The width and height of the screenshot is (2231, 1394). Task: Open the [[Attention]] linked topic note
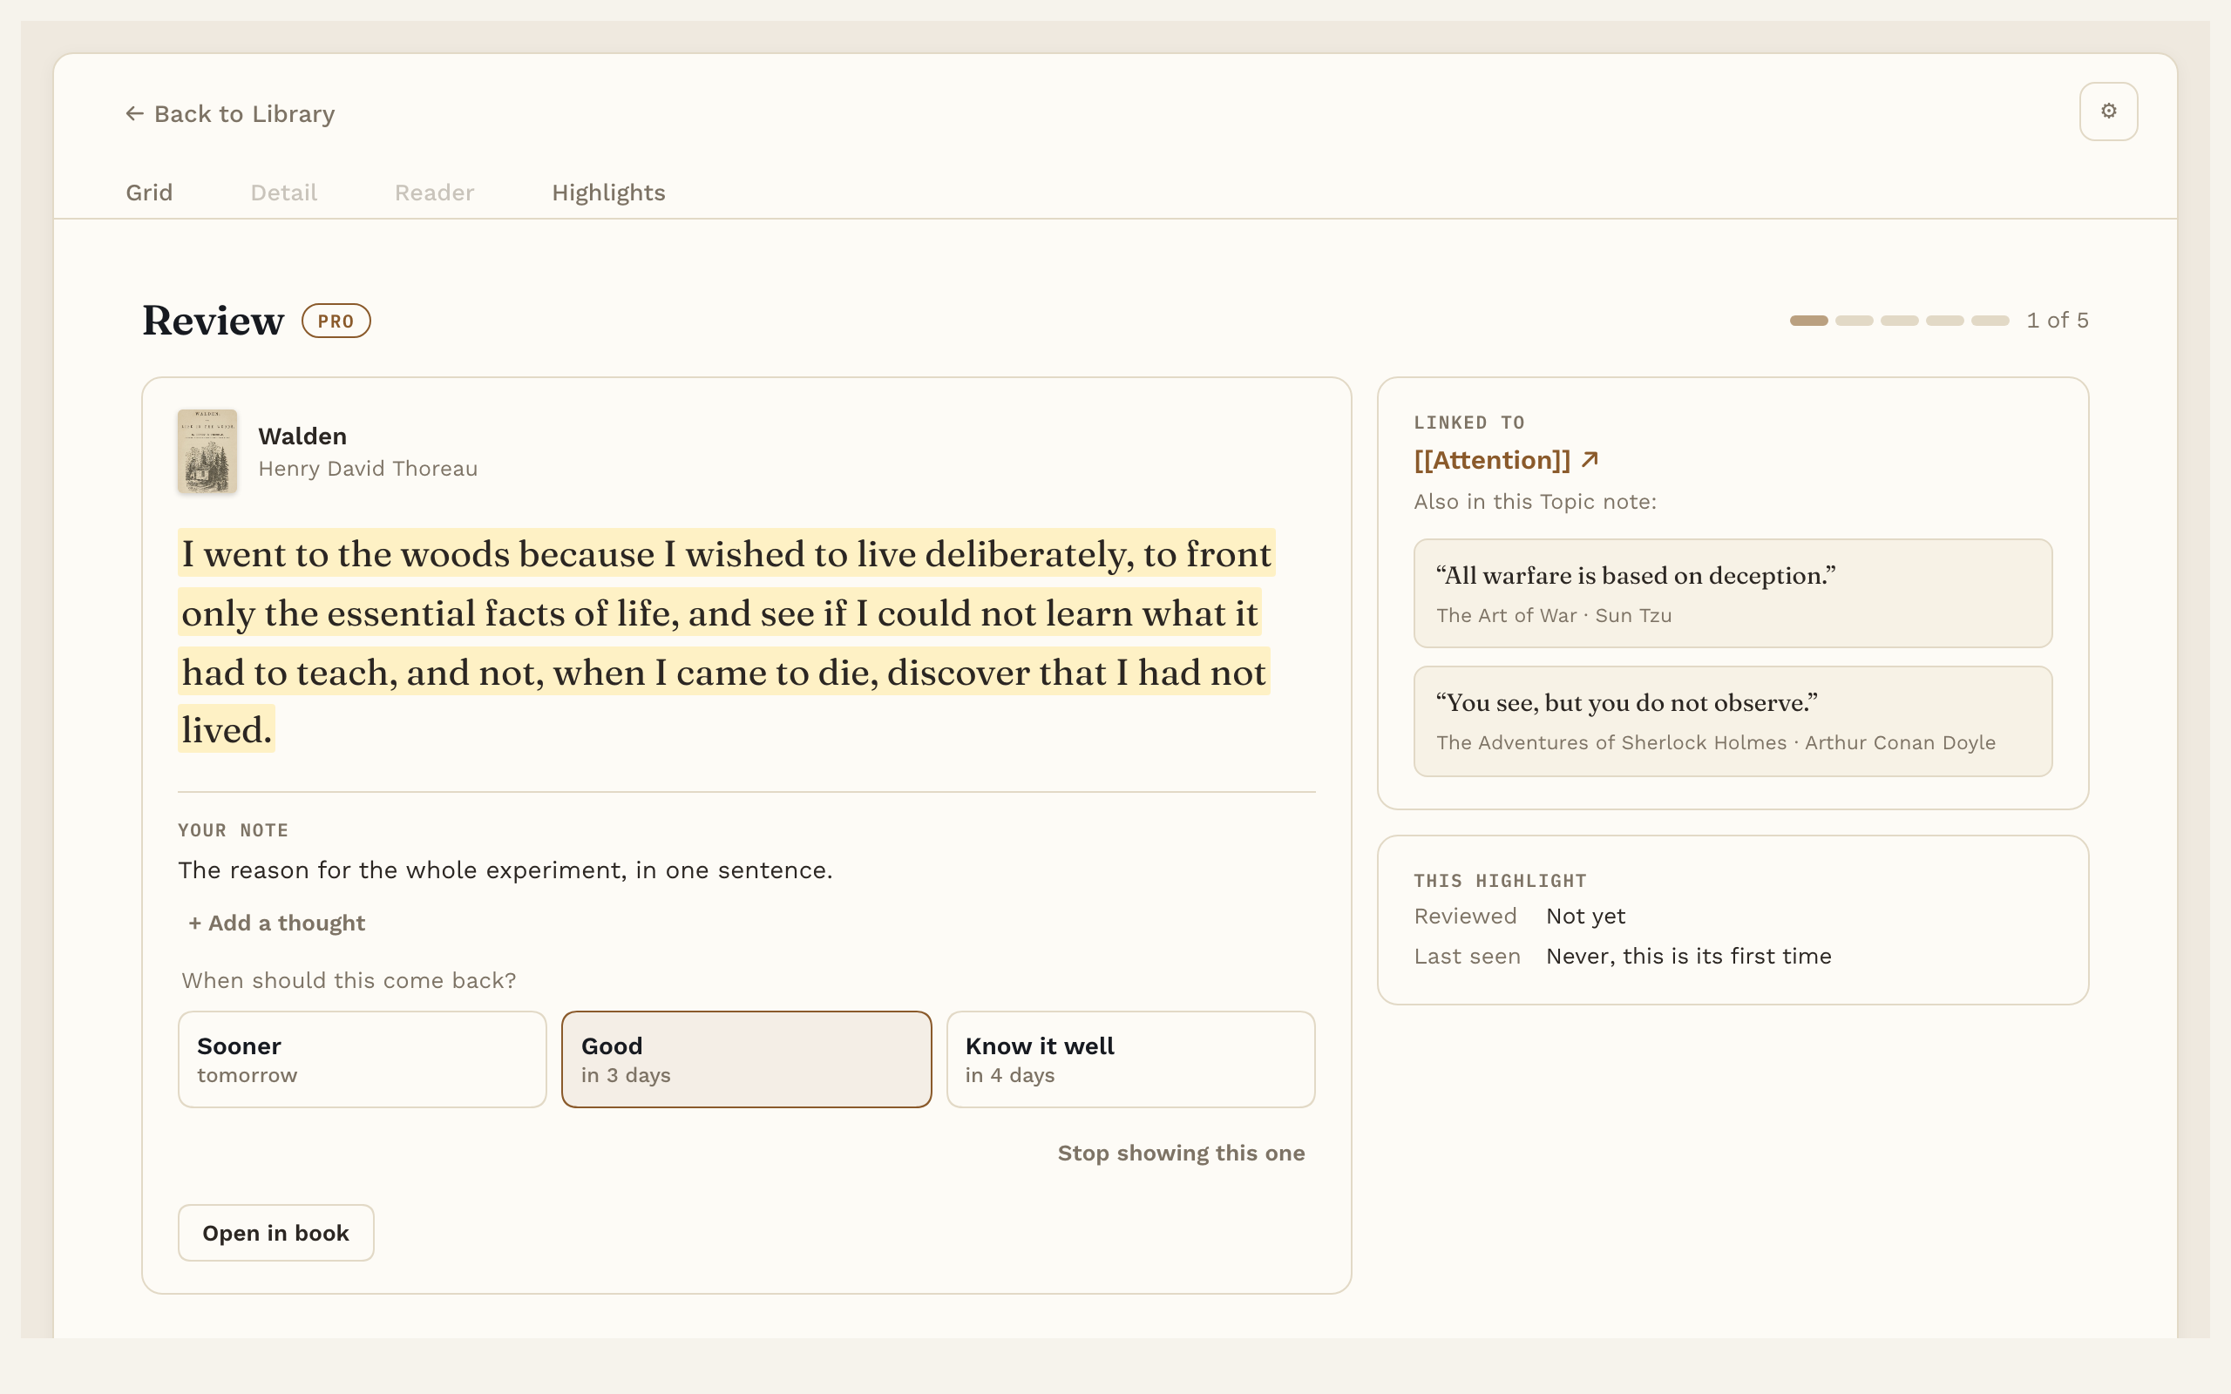tap(1492, 460)
